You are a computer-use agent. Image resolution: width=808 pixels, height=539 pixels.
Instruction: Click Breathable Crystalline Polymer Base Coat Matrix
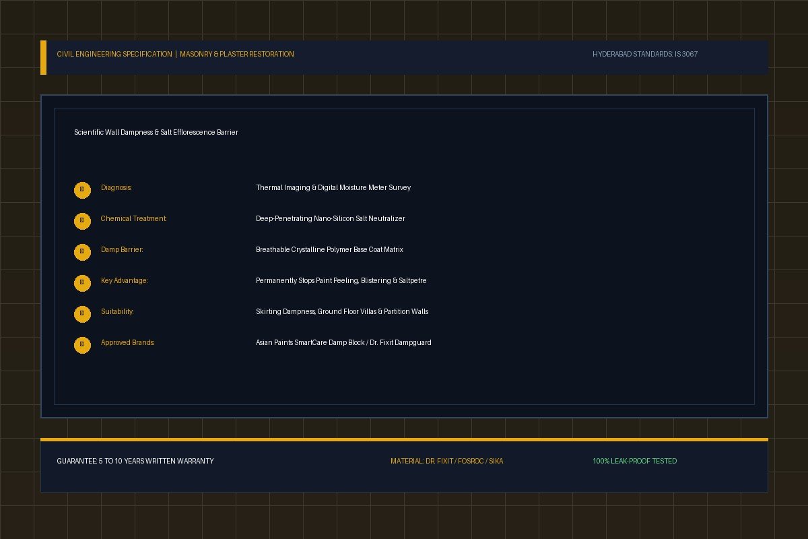coord(329,250)
